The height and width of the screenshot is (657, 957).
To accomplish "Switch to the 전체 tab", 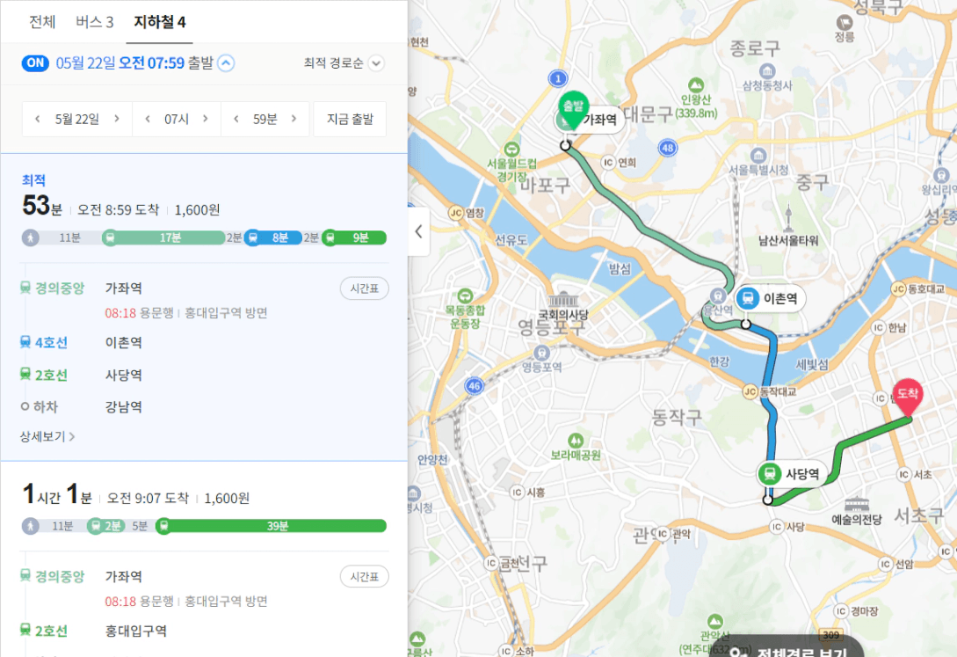I will [x=42, y=22].
